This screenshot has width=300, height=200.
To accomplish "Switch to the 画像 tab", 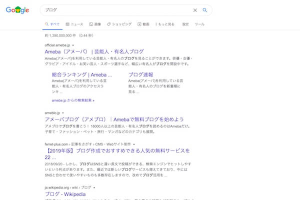I will (x=95, y=24).
